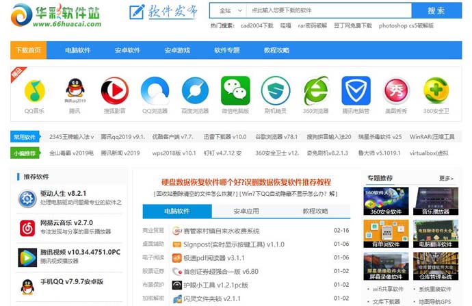The image size is (472, 306).
Task: Click the rar密码破解 hot search
Action: (x=312, y=25)
